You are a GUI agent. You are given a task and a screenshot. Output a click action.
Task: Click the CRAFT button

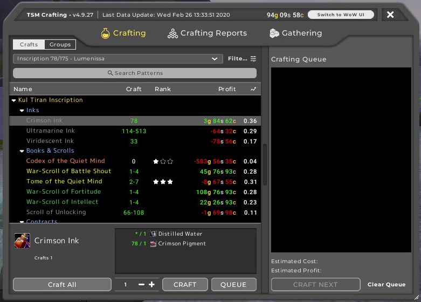click(x=185, y=285)
